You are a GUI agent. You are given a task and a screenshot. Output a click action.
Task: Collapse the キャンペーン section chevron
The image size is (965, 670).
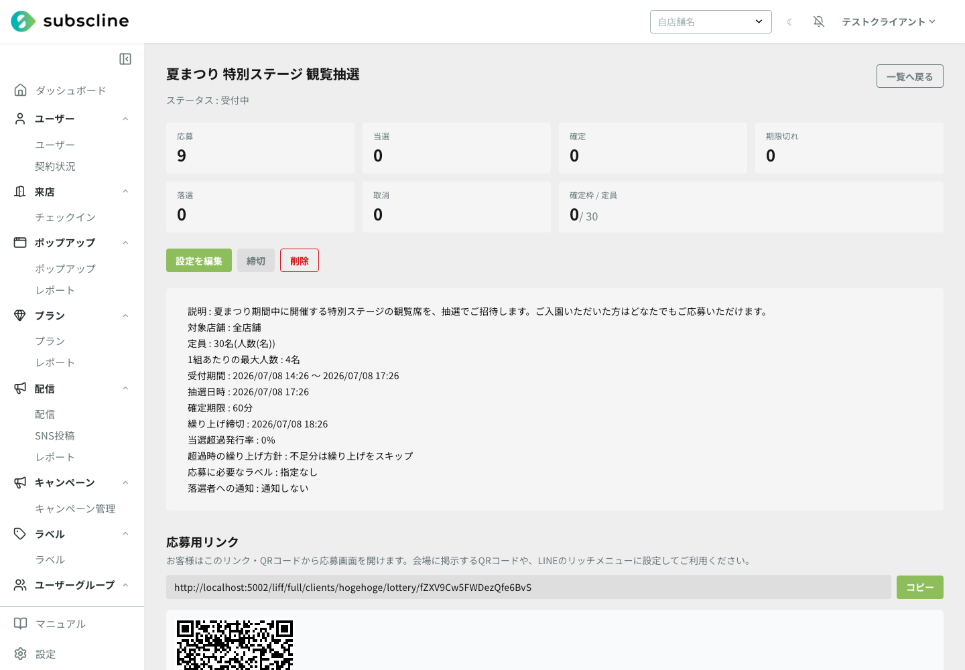125,482
